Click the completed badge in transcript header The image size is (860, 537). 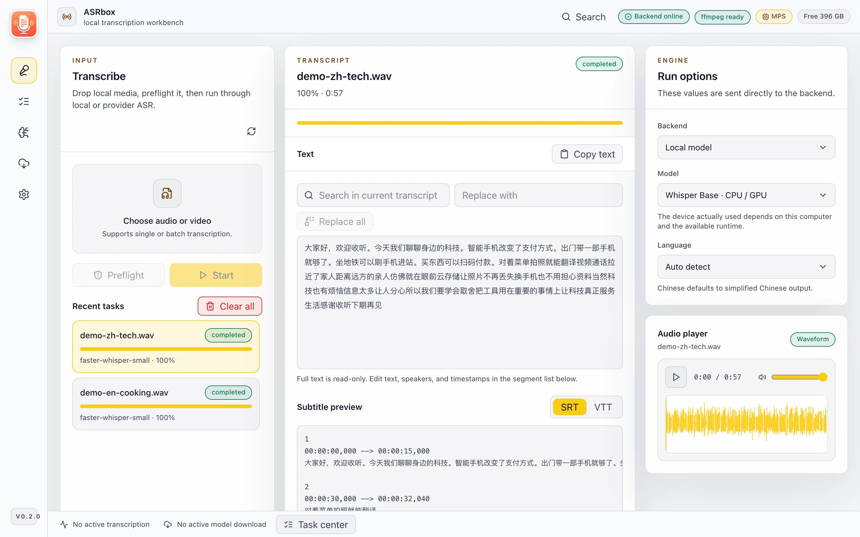[599, 64]
